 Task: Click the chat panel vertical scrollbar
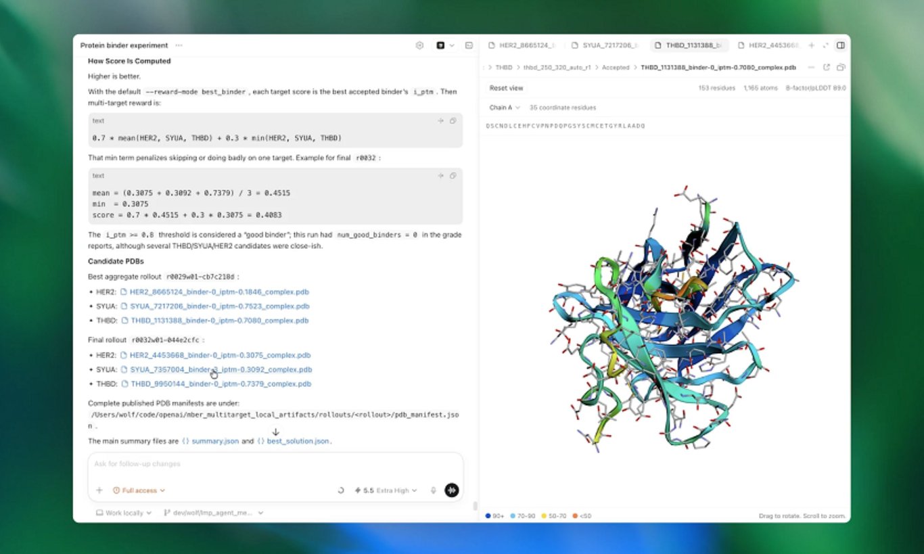475,506
